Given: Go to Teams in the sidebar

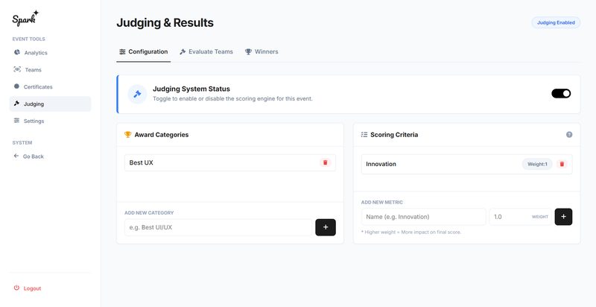Looking at the screenshot, I should [x=33, y=70].
